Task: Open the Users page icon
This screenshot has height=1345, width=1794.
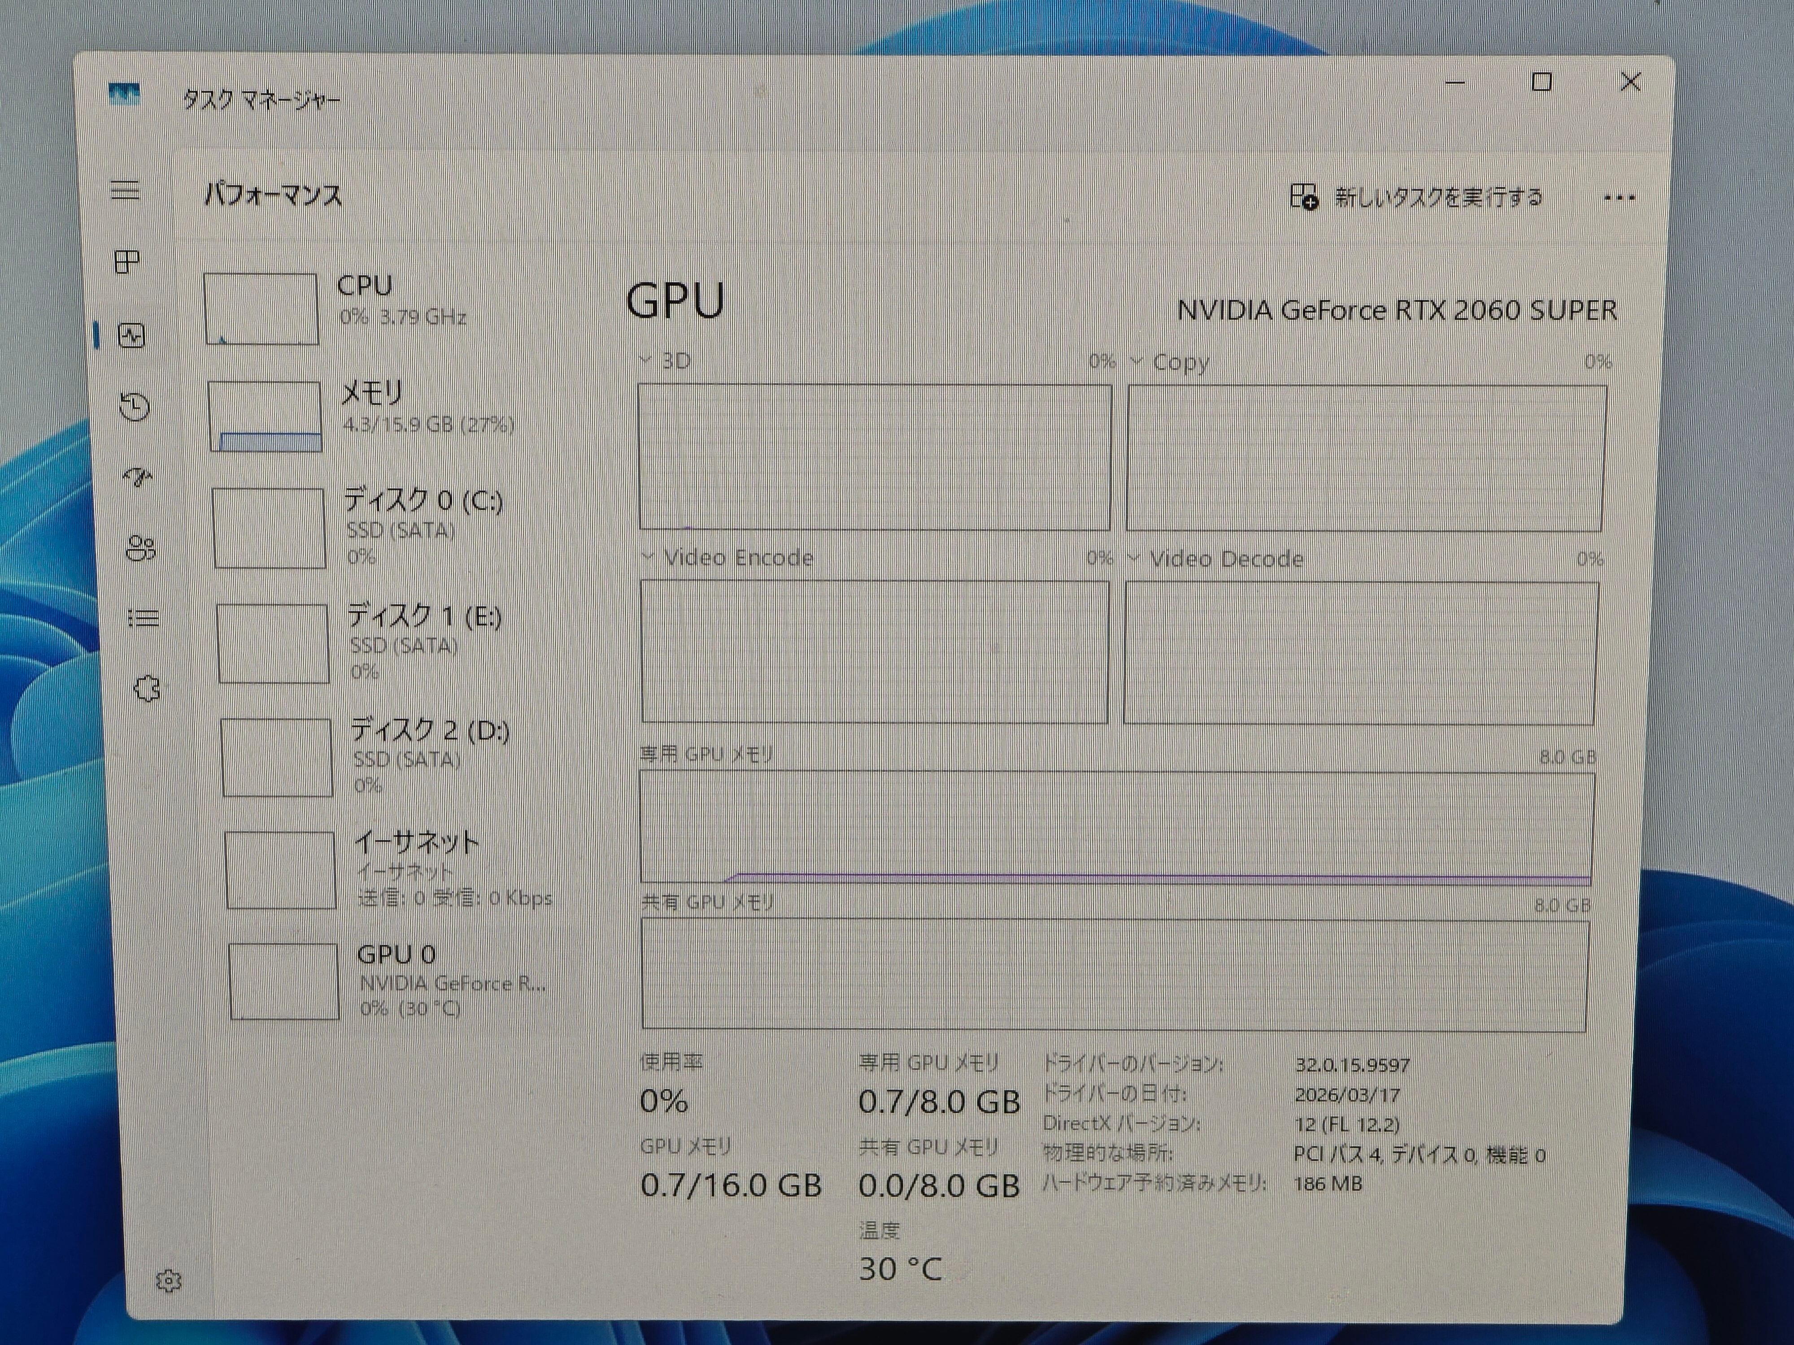Action: tap(141, 548)
